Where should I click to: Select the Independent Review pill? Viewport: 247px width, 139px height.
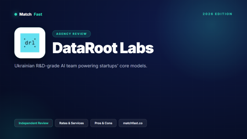tap(33, 123)
